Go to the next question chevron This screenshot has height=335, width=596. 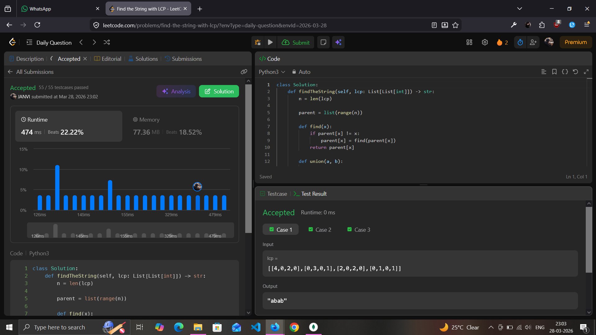tap(94, 42)
